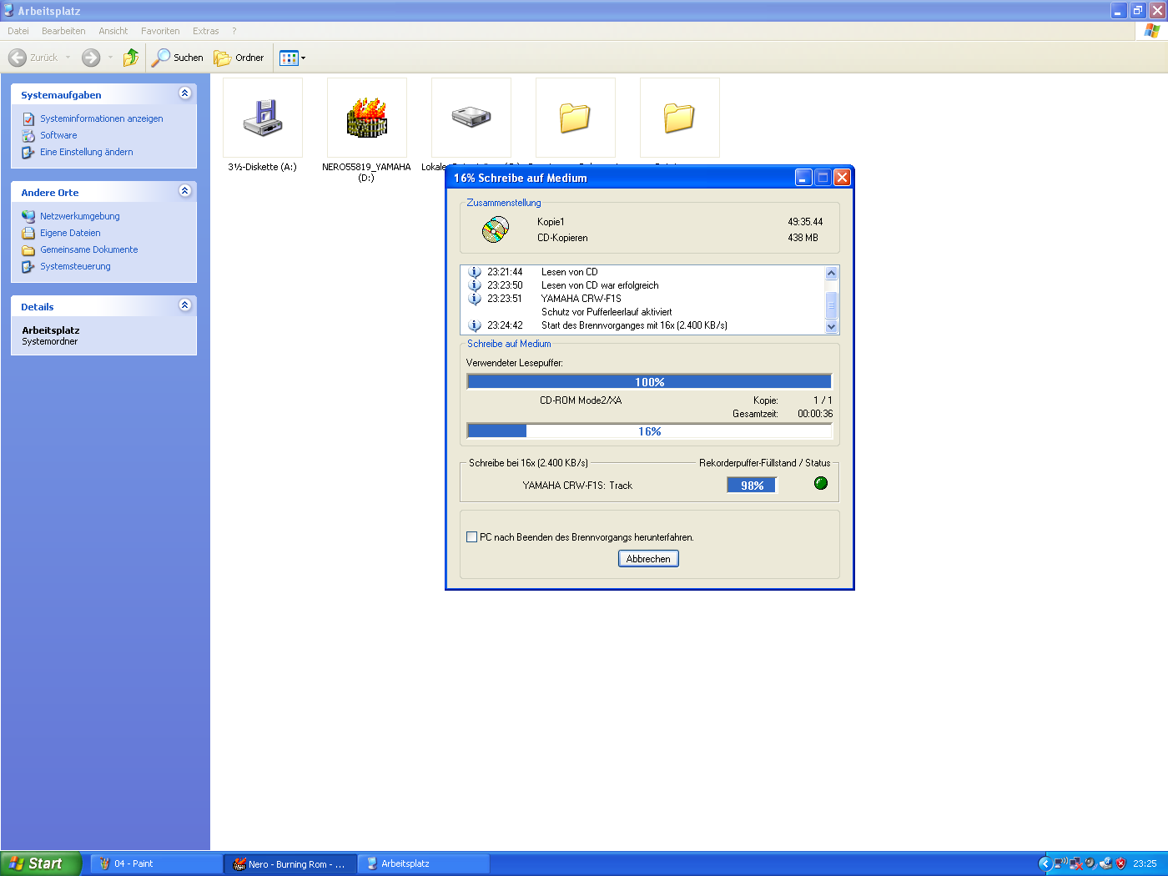This screenshot has width=1168, height=876.
Task: Click the views (Ansichten) grid icon
Action: click(289, 58)
